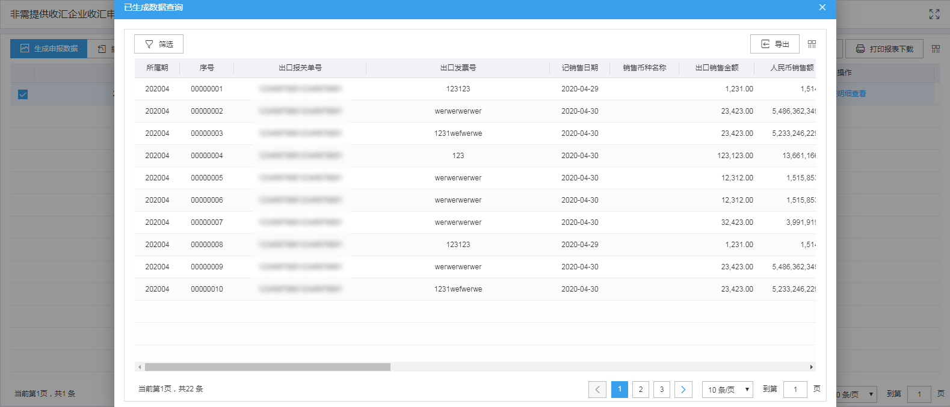Click the 出口发票号 column header
The height and width of the screenshot is (407, 950).
[458, 68]
